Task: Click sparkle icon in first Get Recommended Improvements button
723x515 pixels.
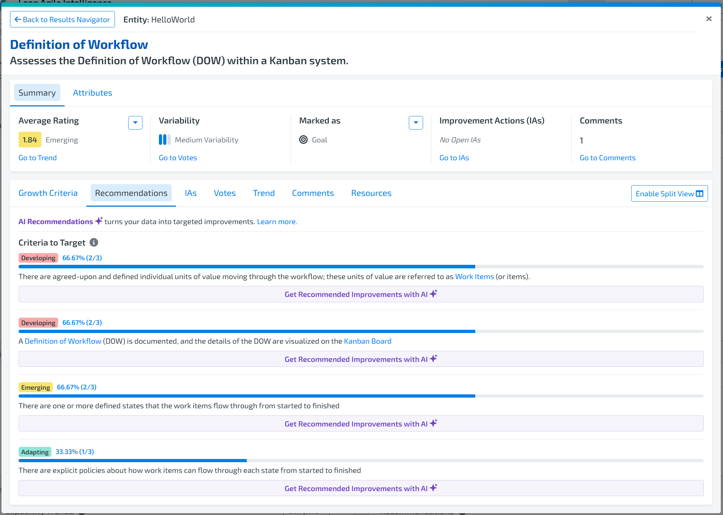Action: tap(433, 294)
